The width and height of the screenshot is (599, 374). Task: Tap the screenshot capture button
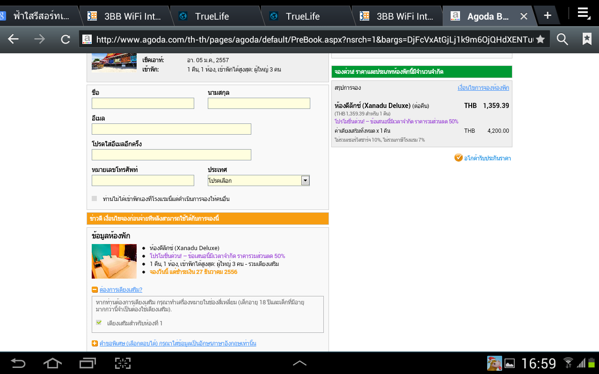pos(123,363)
